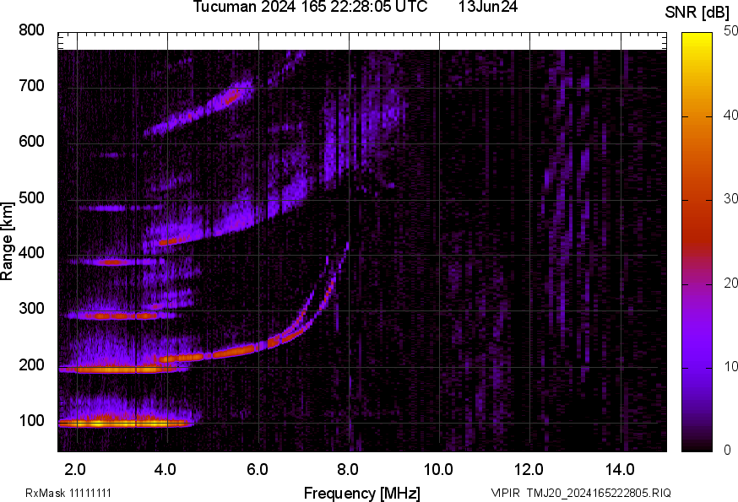Viewport: 738px width, 502px height.
Task: Click the frequency tick label 4.0
Action: 166,470
